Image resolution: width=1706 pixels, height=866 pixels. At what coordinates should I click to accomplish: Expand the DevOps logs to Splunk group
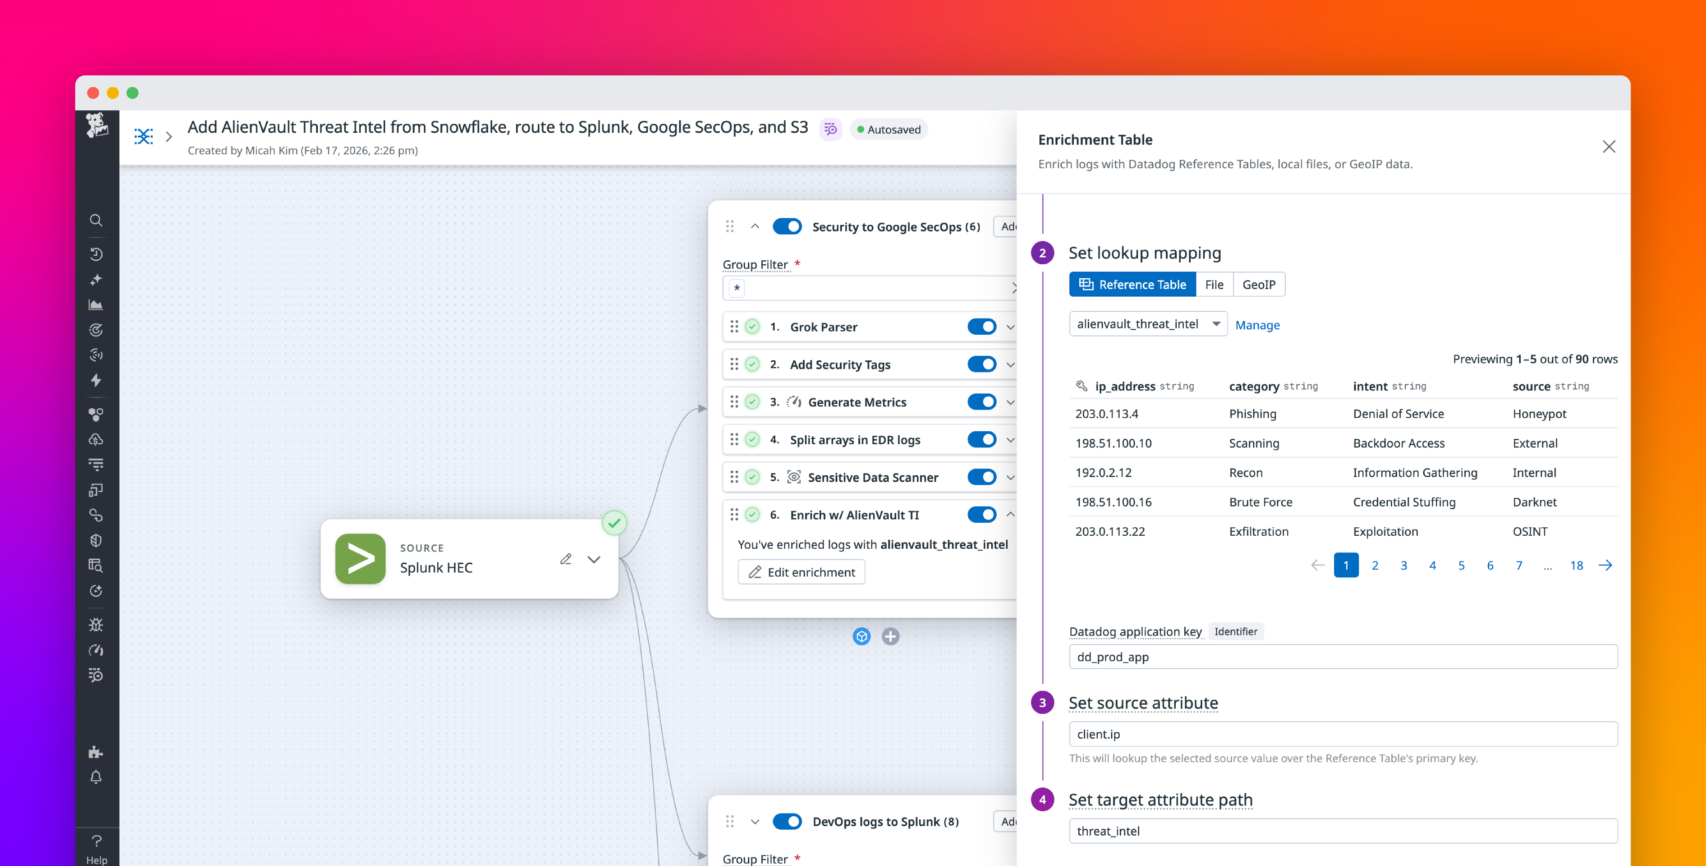755,822
